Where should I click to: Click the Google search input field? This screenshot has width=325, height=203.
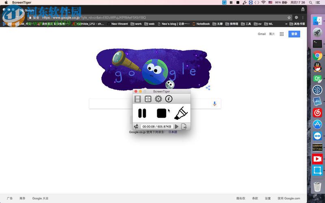tap(155, 104)
